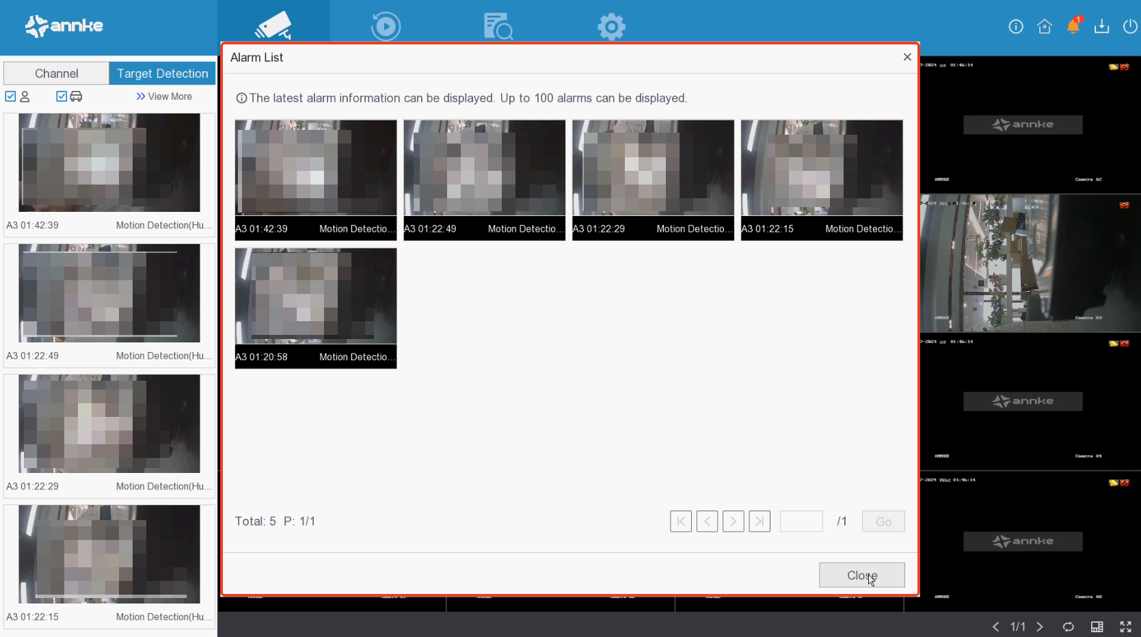The height and width of the screenshot is (637, 1141).
Task: Select sidebar detection snapshot A3 01:22:29
Action: (109, 435)
